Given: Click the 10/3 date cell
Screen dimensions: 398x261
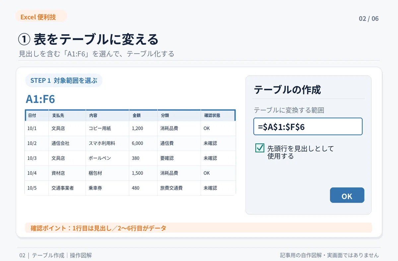Looking at the screenshot, I should click(x=37, y=158).
